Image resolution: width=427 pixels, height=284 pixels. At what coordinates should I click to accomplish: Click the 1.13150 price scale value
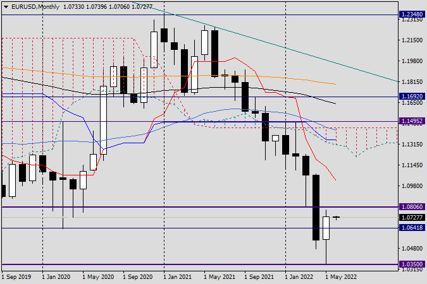[x=412, y=145]
